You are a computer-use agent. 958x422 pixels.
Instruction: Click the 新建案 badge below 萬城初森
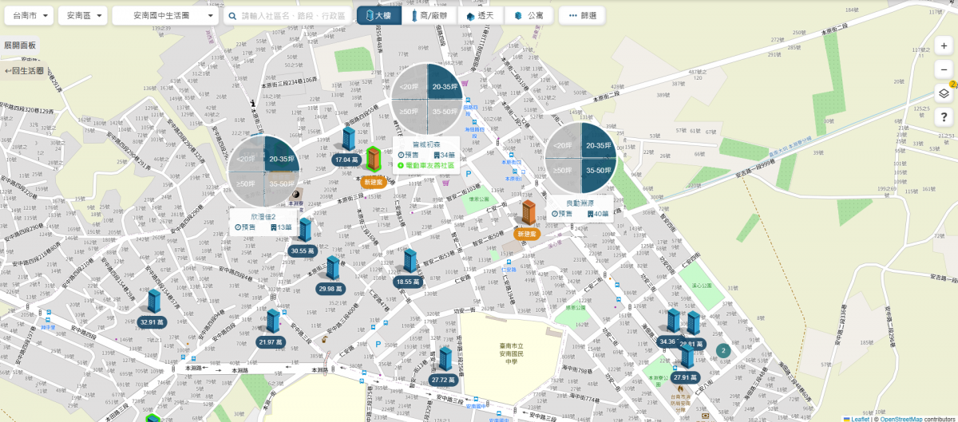374,182
